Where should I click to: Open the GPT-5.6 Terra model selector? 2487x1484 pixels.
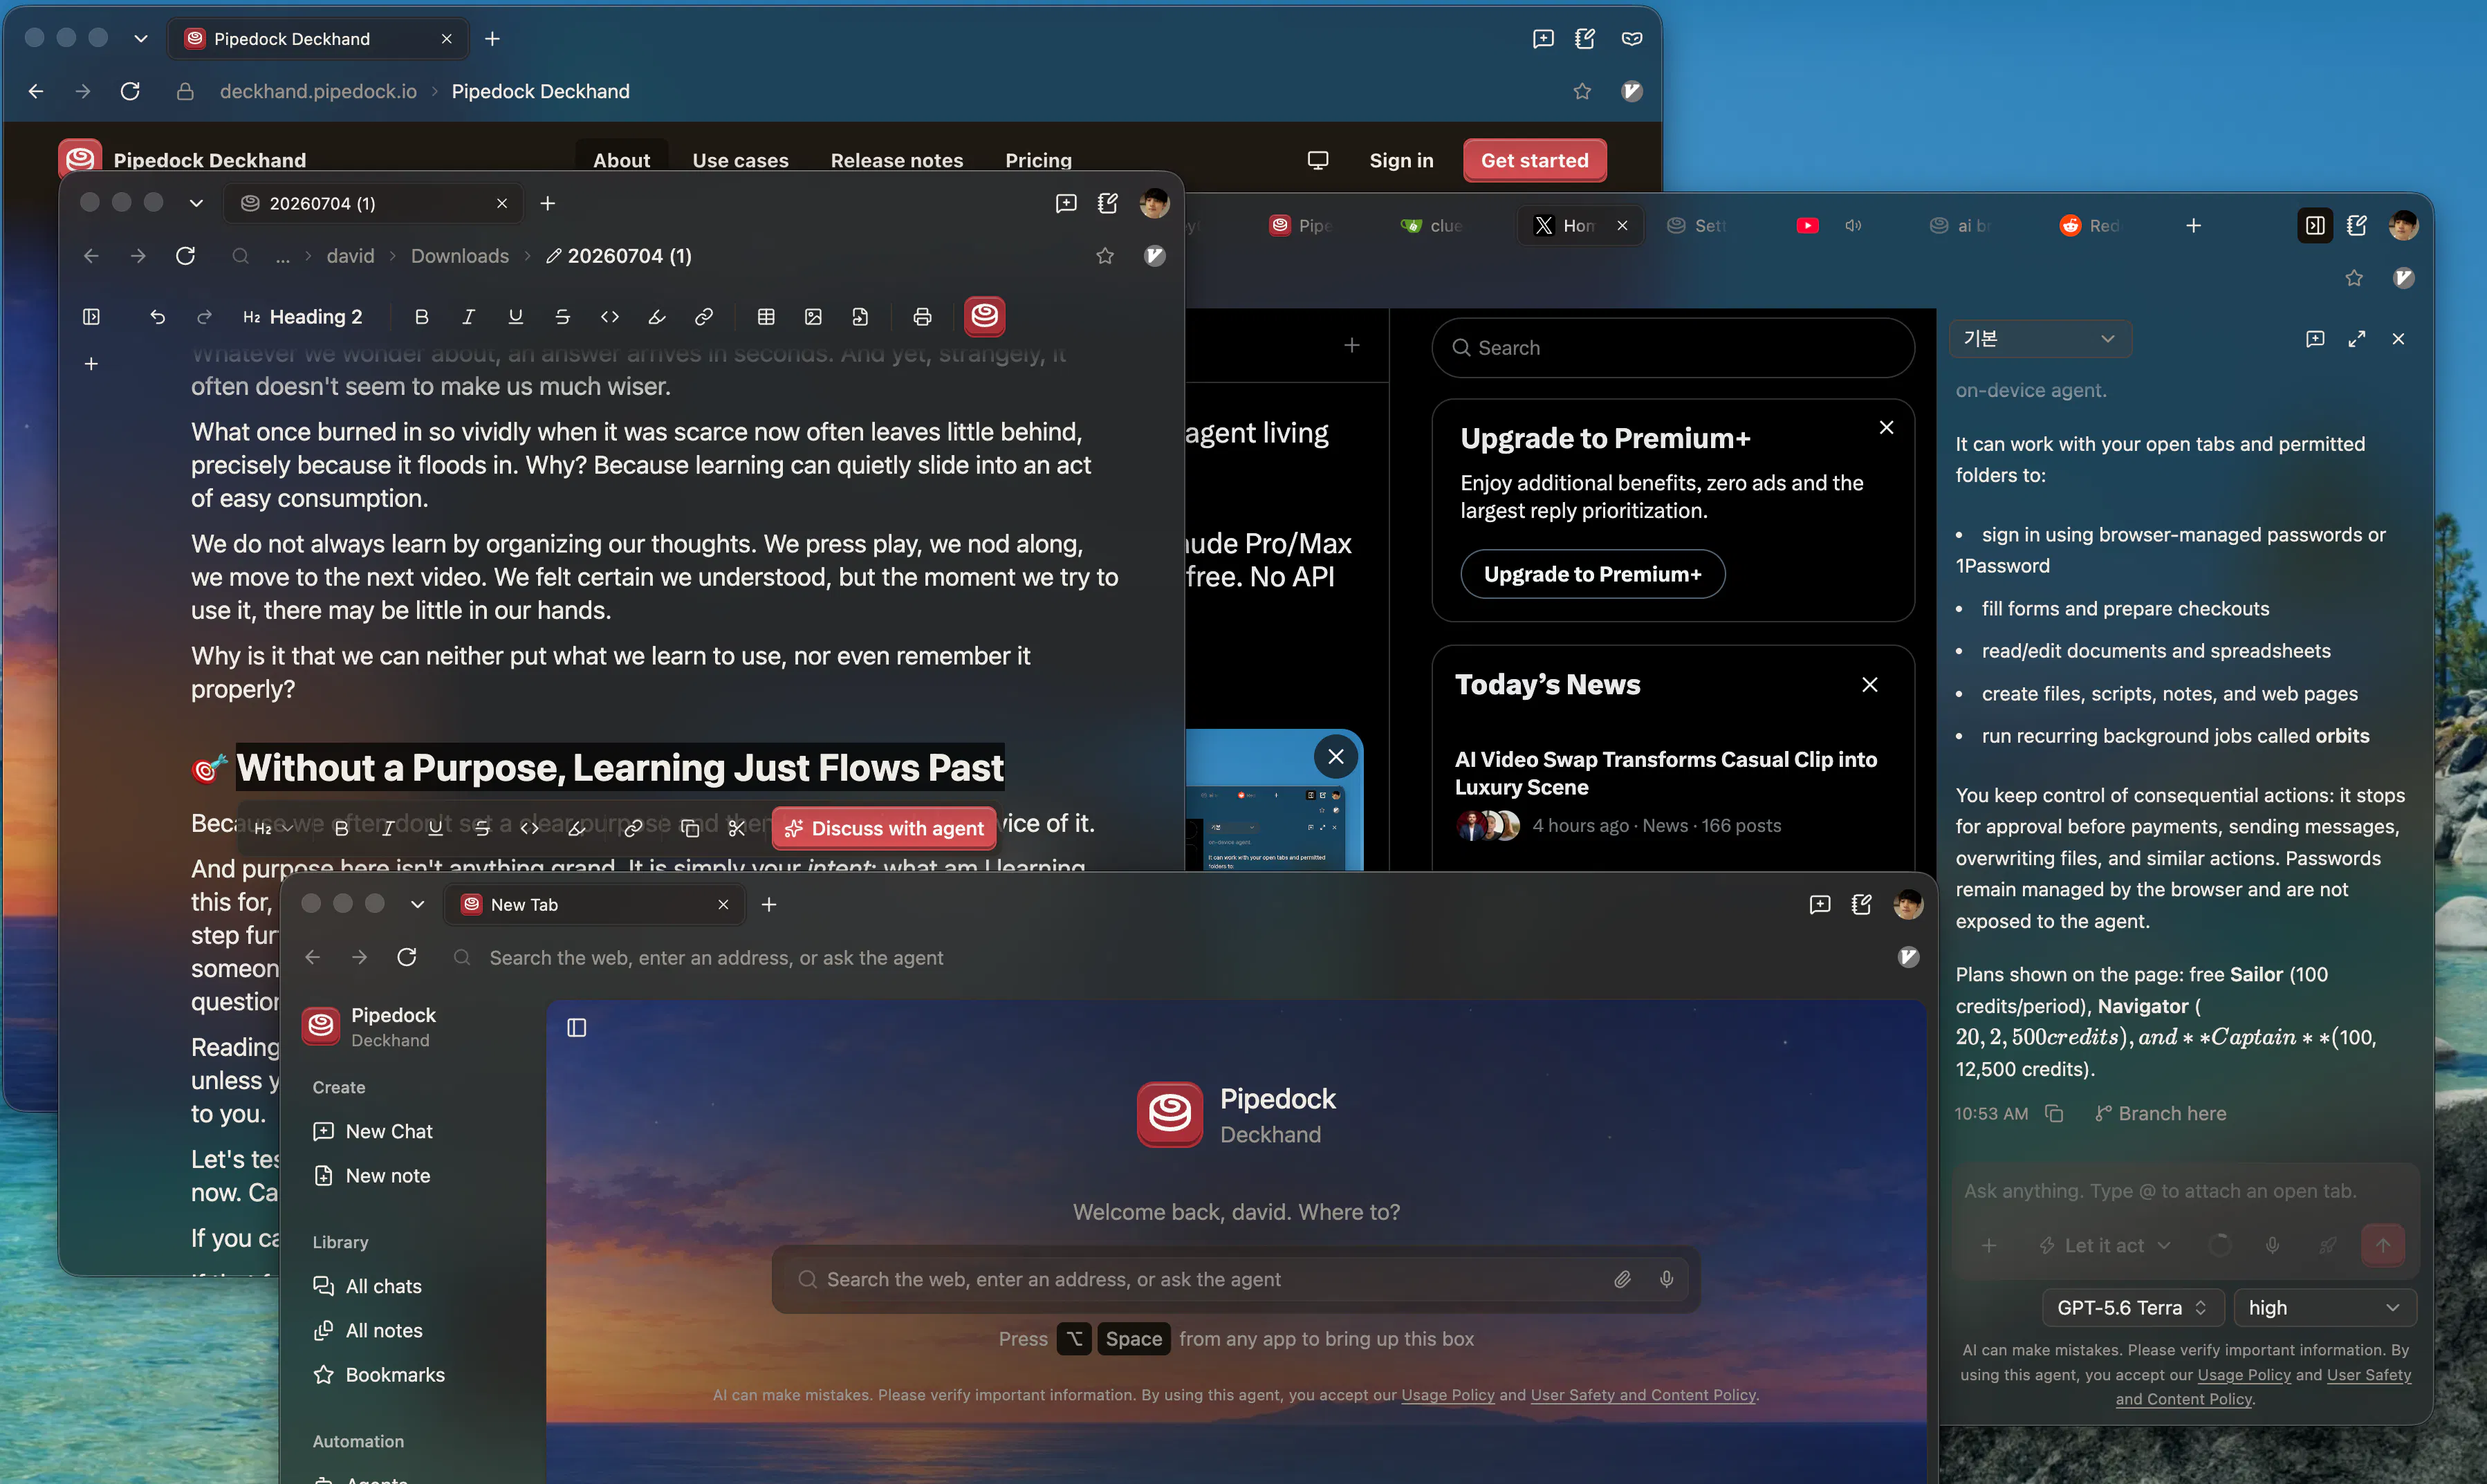[2132, 1307]
